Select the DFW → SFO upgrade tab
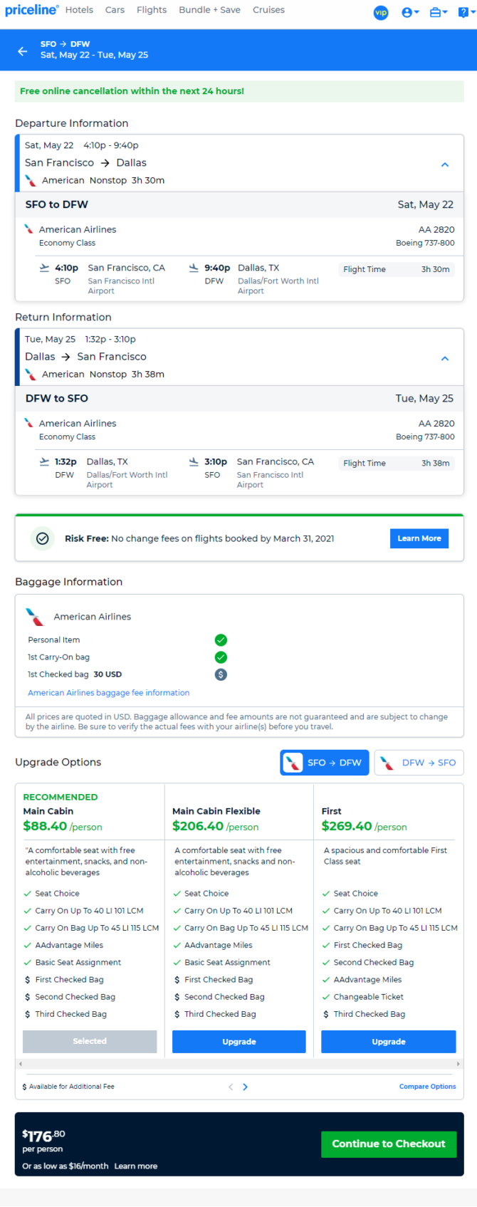The image size is (477, 1207). click(419, 762)
